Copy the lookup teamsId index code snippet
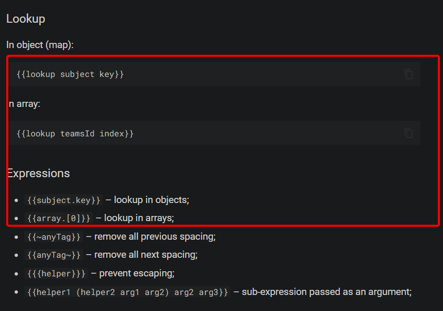 coord(408,133)
